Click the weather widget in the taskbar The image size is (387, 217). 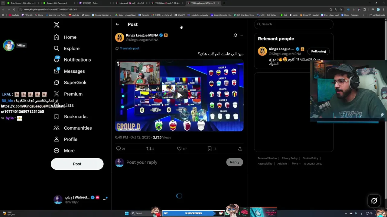[9, 213]
